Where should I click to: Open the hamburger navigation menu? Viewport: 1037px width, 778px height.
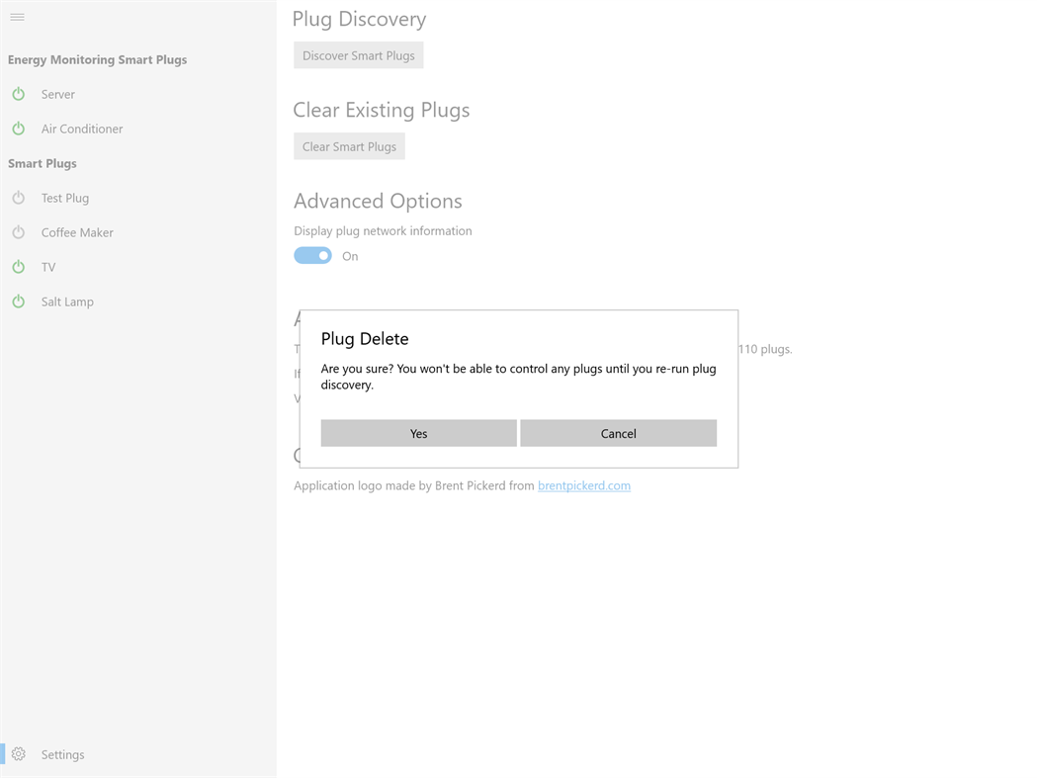17,17
